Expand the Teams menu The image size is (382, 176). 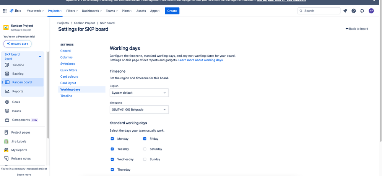(112, 11)
